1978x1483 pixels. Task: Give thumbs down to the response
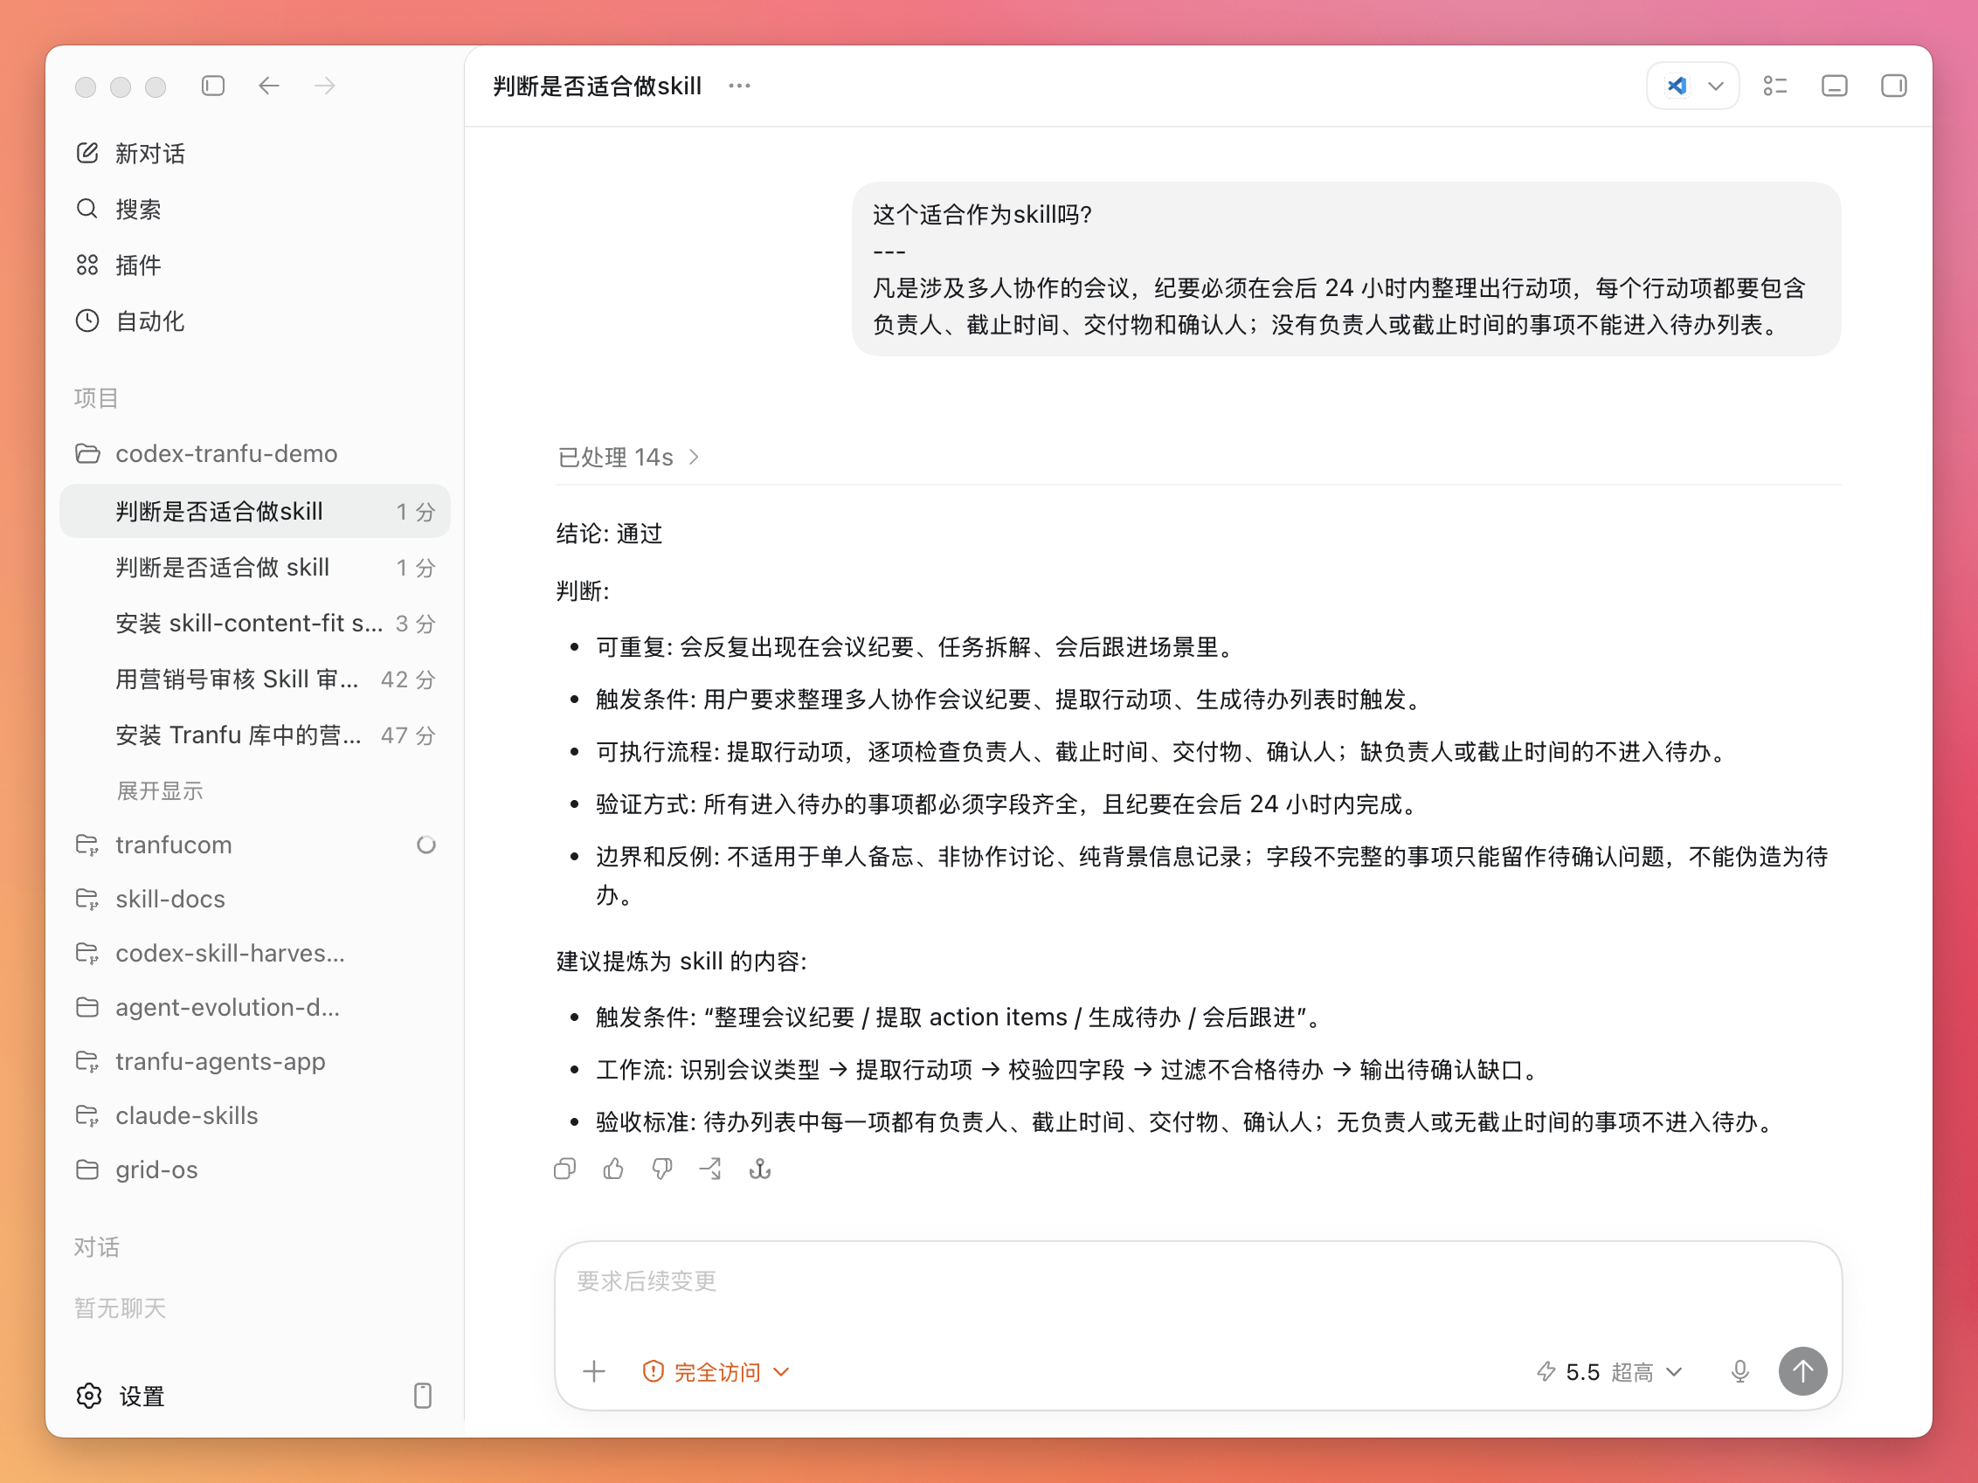coord(661,1169)
